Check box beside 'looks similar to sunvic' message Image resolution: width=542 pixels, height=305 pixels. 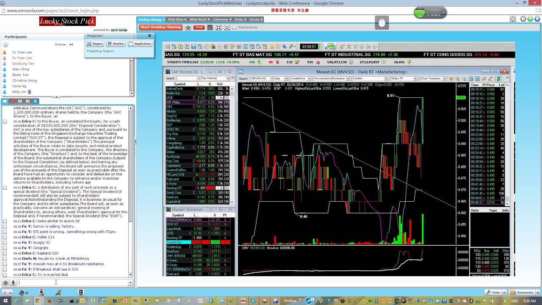(x=5, y=221)
